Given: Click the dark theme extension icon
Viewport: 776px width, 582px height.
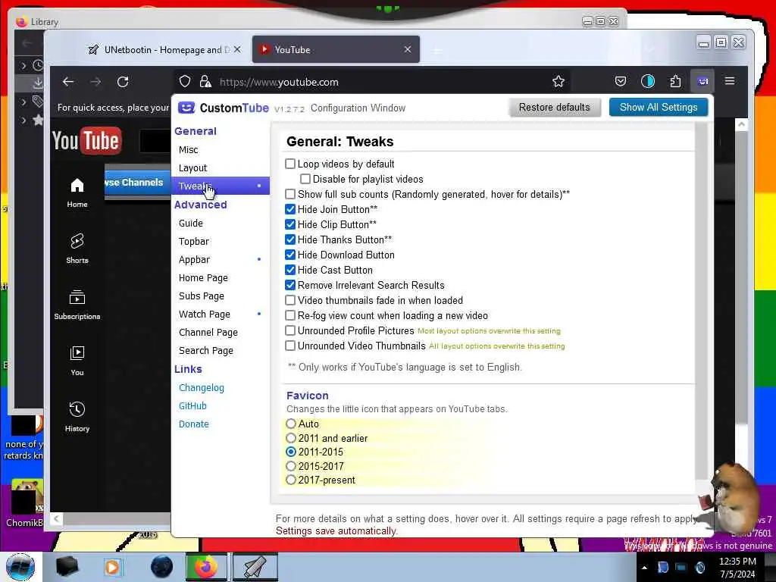Looking at the screenshot, I should [x=647, y=81].
